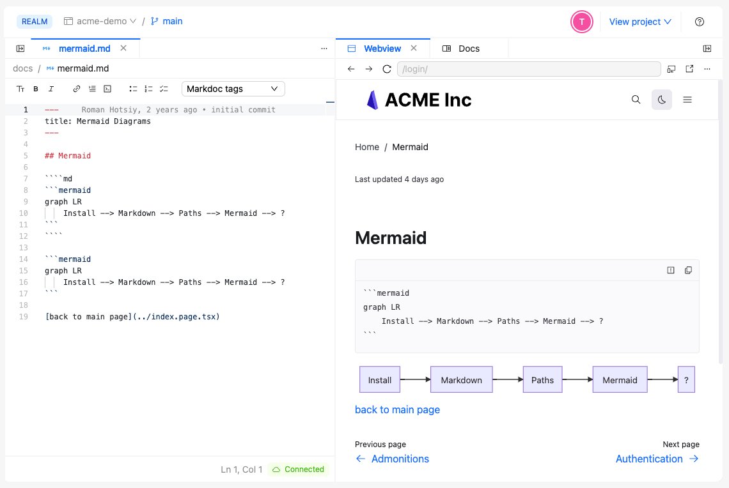Open the preview in a new window
729x488 pixels.
(x=689, y=69)
